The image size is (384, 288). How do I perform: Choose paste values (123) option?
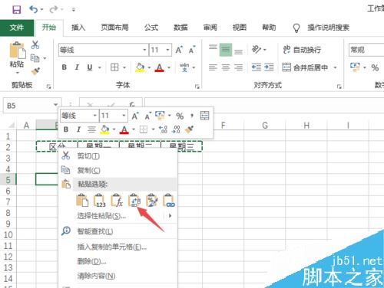pyautogui.click(x=100, y=201)
